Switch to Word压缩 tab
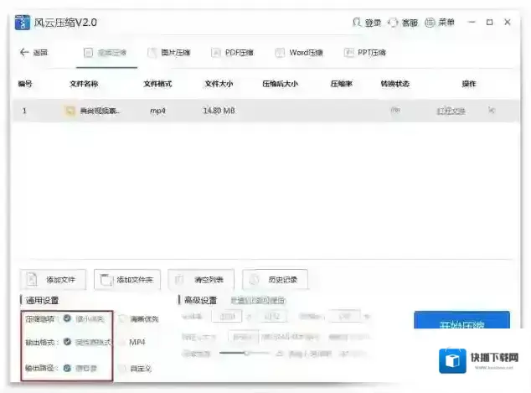Screen dimensions: 531x393 click(x=298, y=53)
